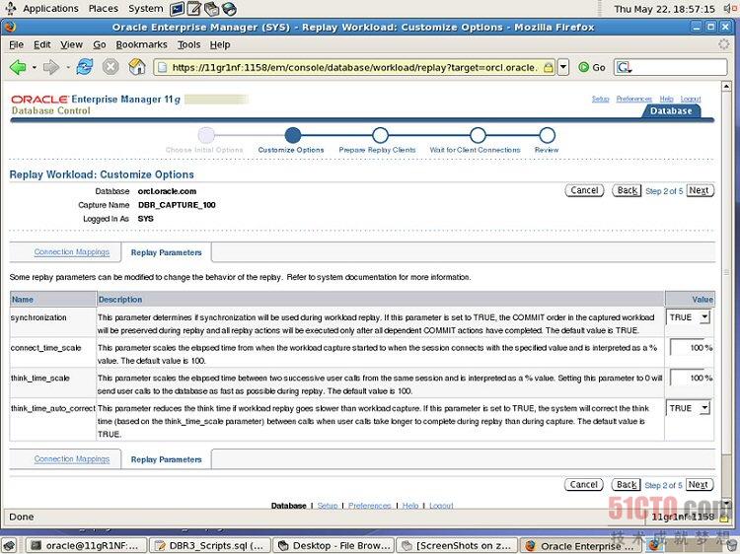Open the Preferences link in the header

(x=633, y=100)
